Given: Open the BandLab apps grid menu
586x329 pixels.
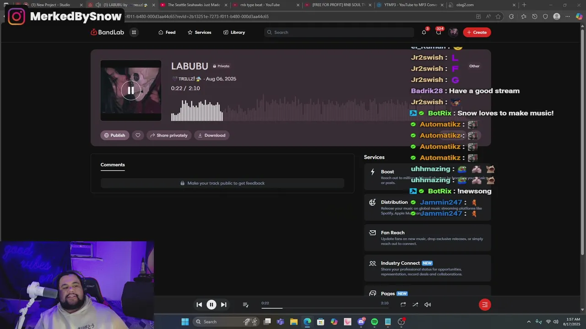Looking at the screenshot, I should [x=134, y=32].
